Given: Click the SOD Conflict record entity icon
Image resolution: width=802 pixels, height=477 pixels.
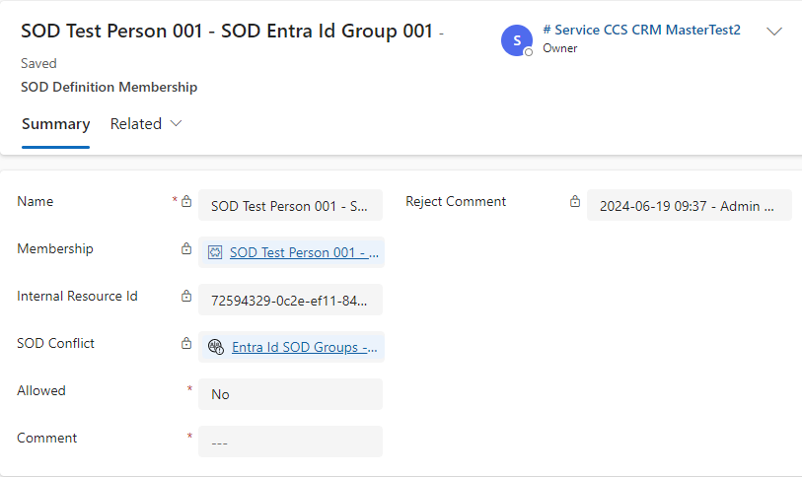Looking at the screenshot, I should coord(216,347).
